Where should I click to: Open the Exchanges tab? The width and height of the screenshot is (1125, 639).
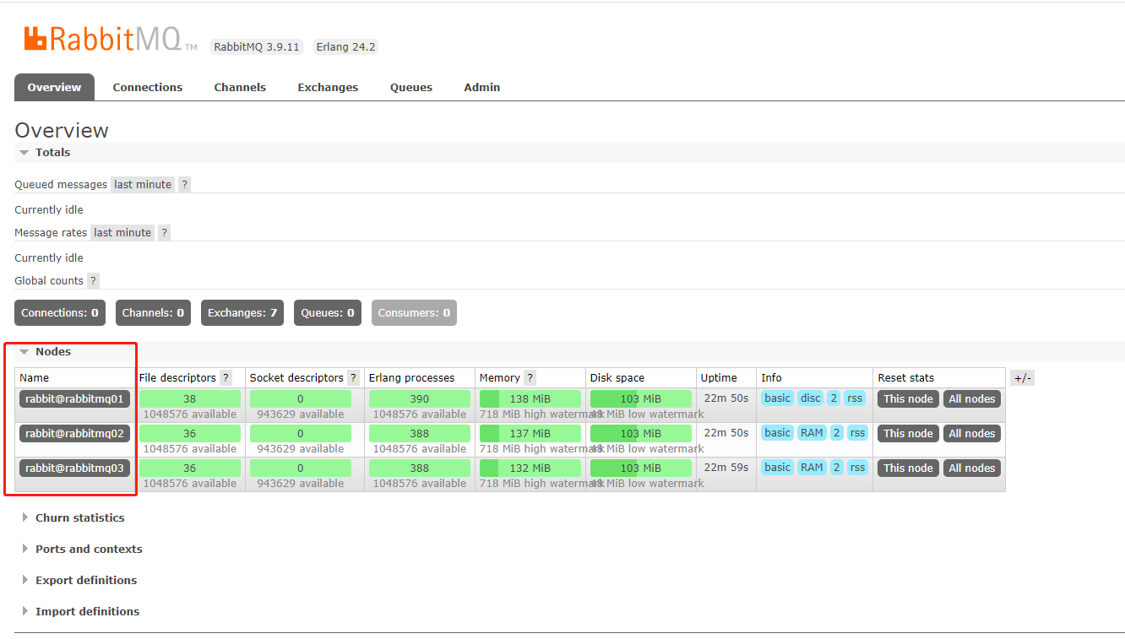click(328, 88)
